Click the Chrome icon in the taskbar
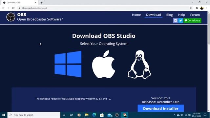Image resolution: width=210 pixels, height=118 pixels. 125,115
